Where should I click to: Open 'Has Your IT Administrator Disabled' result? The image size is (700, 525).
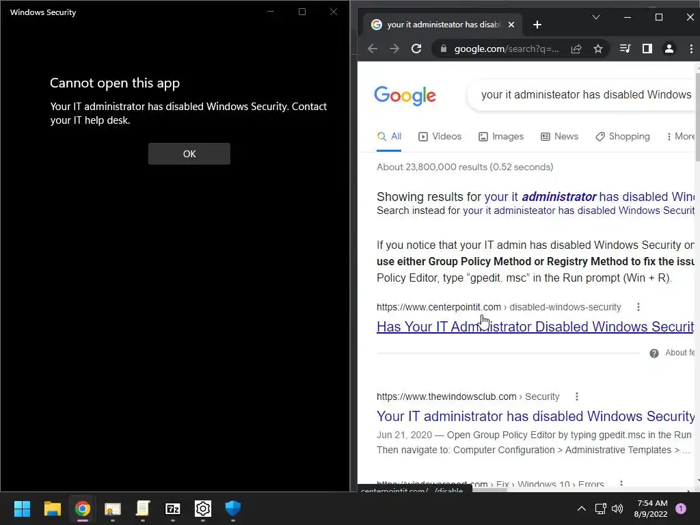(x=535, y=327)
